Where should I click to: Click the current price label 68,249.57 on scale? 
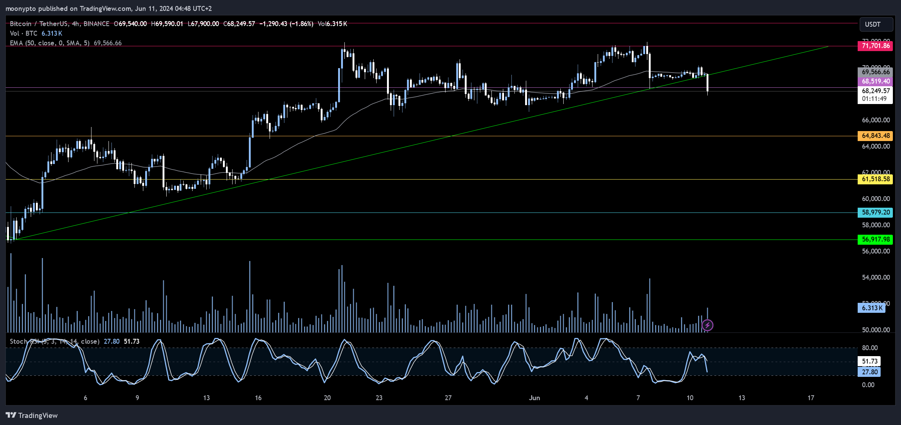(x=875, y=91)
